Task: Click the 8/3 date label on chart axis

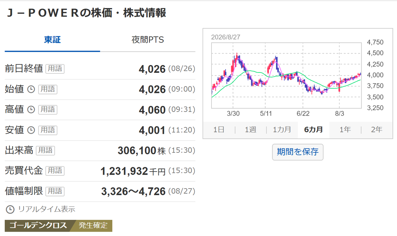Action: (340, 114)
